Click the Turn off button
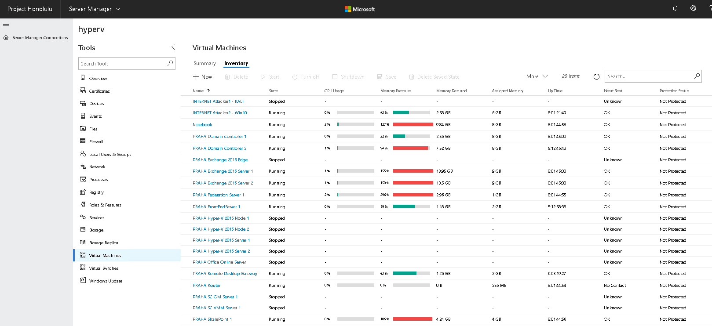 (306, 76)
